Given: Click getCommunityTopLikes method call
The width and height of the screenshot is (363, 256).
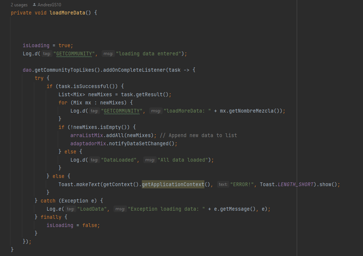Looking at the screenshot, I should click(67, 70).
